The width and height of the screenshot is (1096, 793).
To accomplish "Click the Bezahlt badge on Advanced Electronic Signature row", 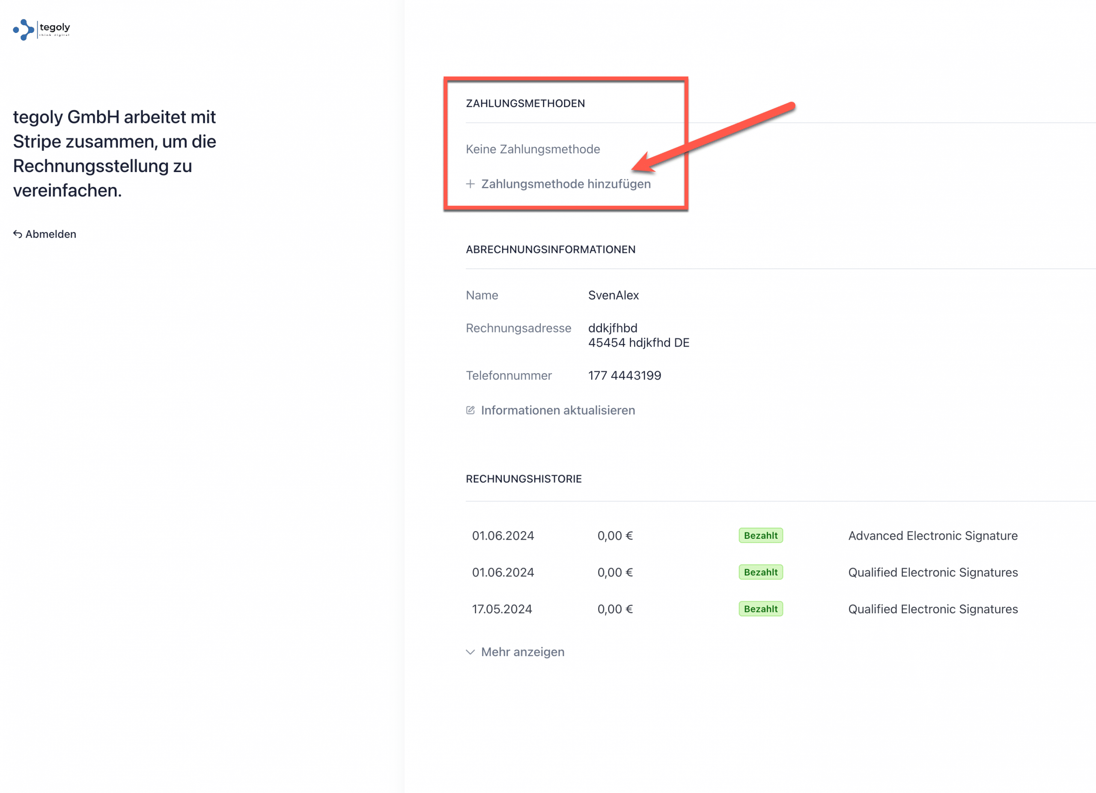I will tap(761, 536).
